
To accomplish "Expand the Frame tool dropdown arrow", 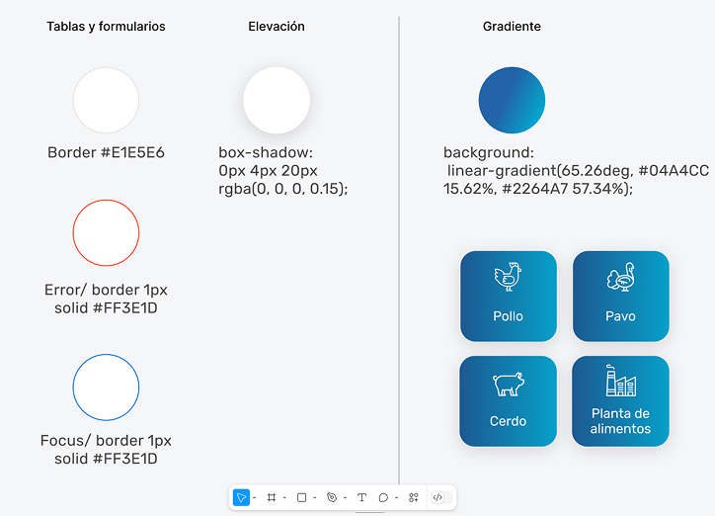I will coord(284,498).
